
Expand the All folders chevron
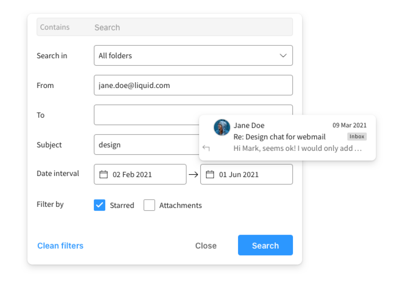click(x=283, y=56)
